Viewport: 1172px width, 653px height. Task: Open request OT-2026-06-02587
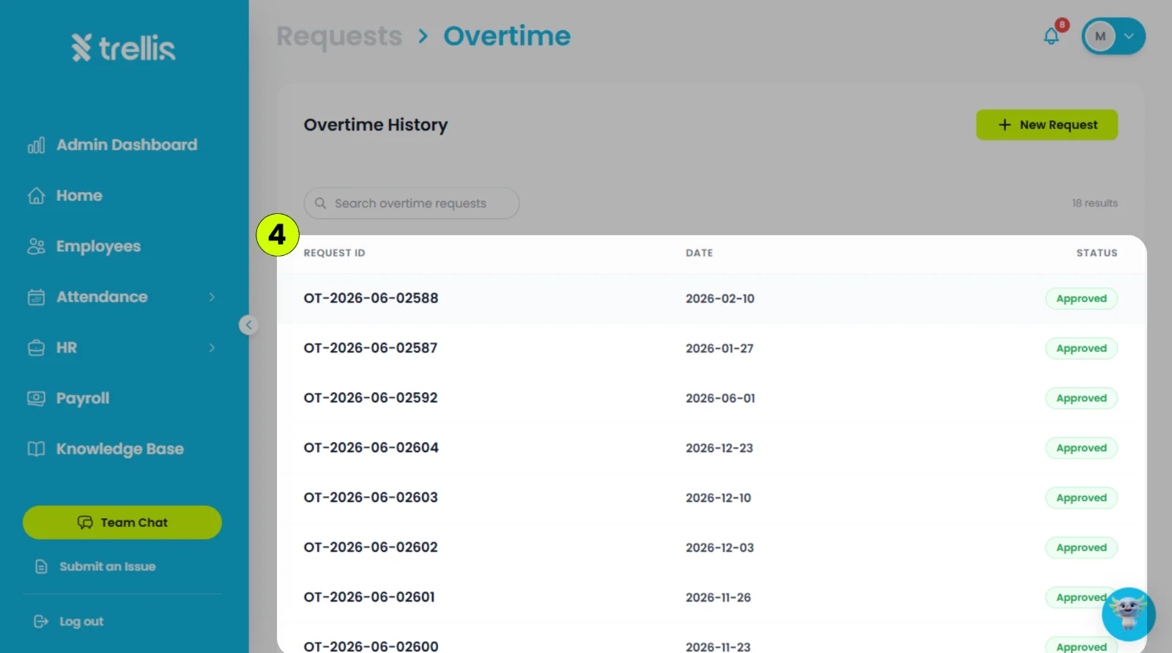pos(370,348)
